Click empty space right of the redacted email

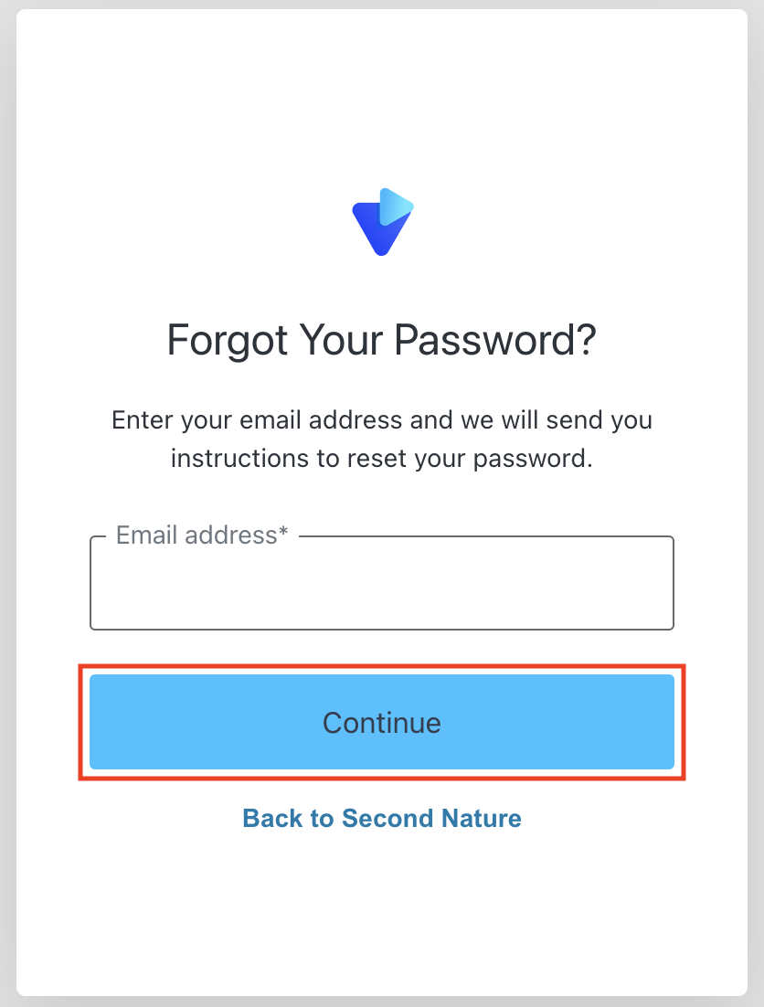click(585, 584)
